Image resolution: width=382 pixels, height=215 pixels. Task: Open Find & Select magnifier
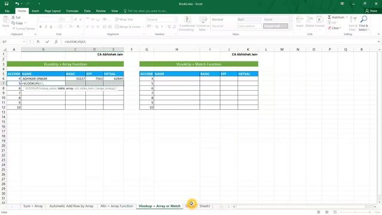pyautogui.click(x=363, y=23)
